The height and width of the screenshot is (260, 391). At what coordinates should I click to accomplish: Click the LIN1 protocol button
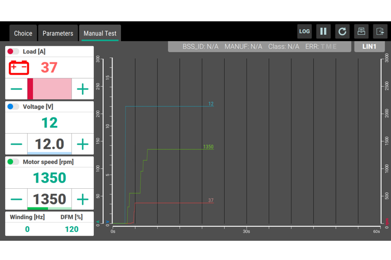click(x=369, y=46)
